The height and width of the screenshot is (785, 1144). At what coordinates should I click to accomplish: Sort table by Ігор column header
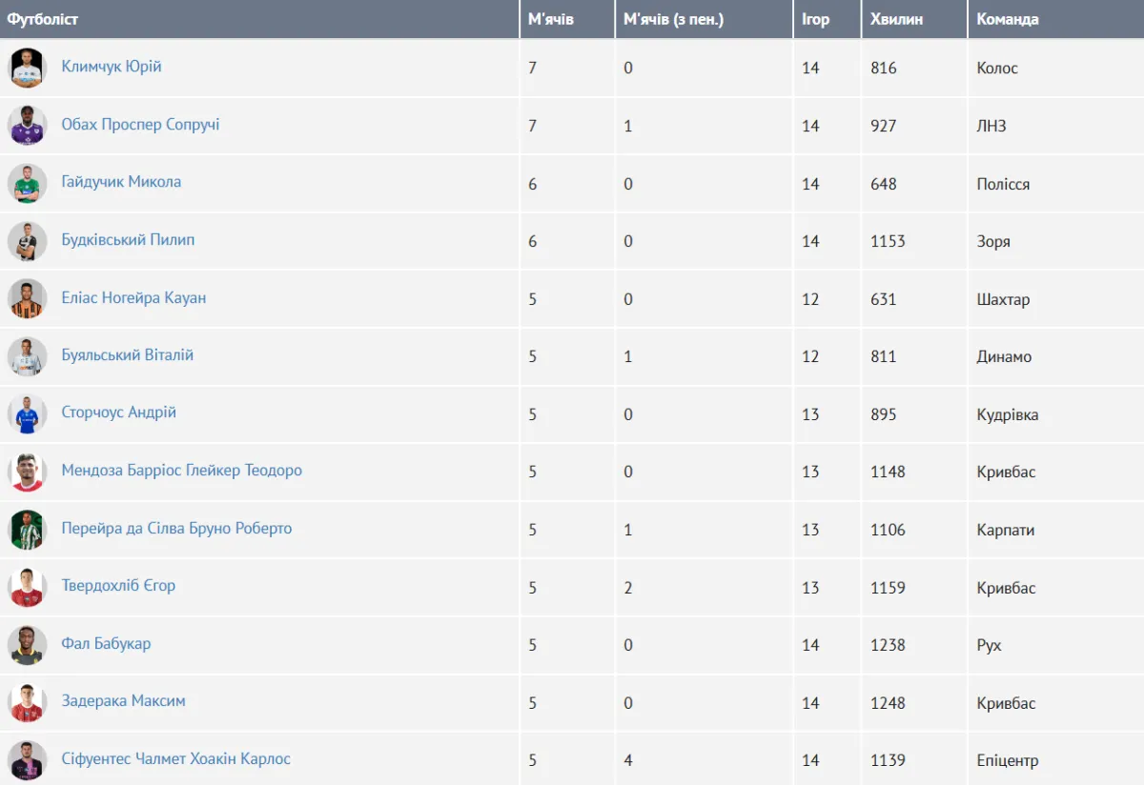coord(816,19)
